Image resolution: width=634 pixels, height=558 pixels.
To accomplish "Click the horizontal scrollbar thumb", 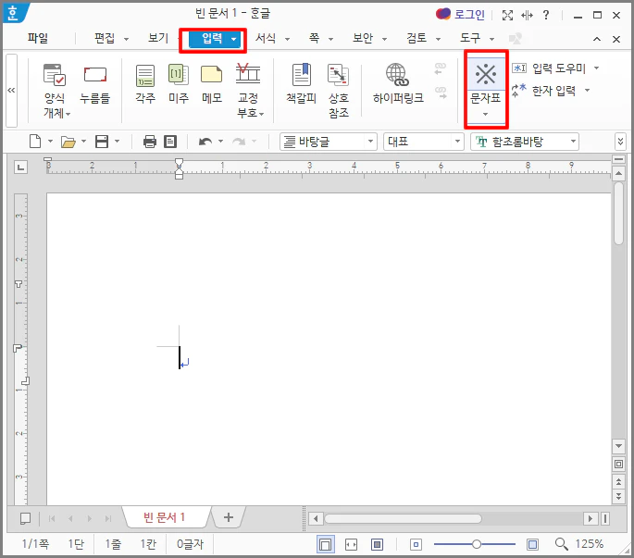I will pos(403,518).
